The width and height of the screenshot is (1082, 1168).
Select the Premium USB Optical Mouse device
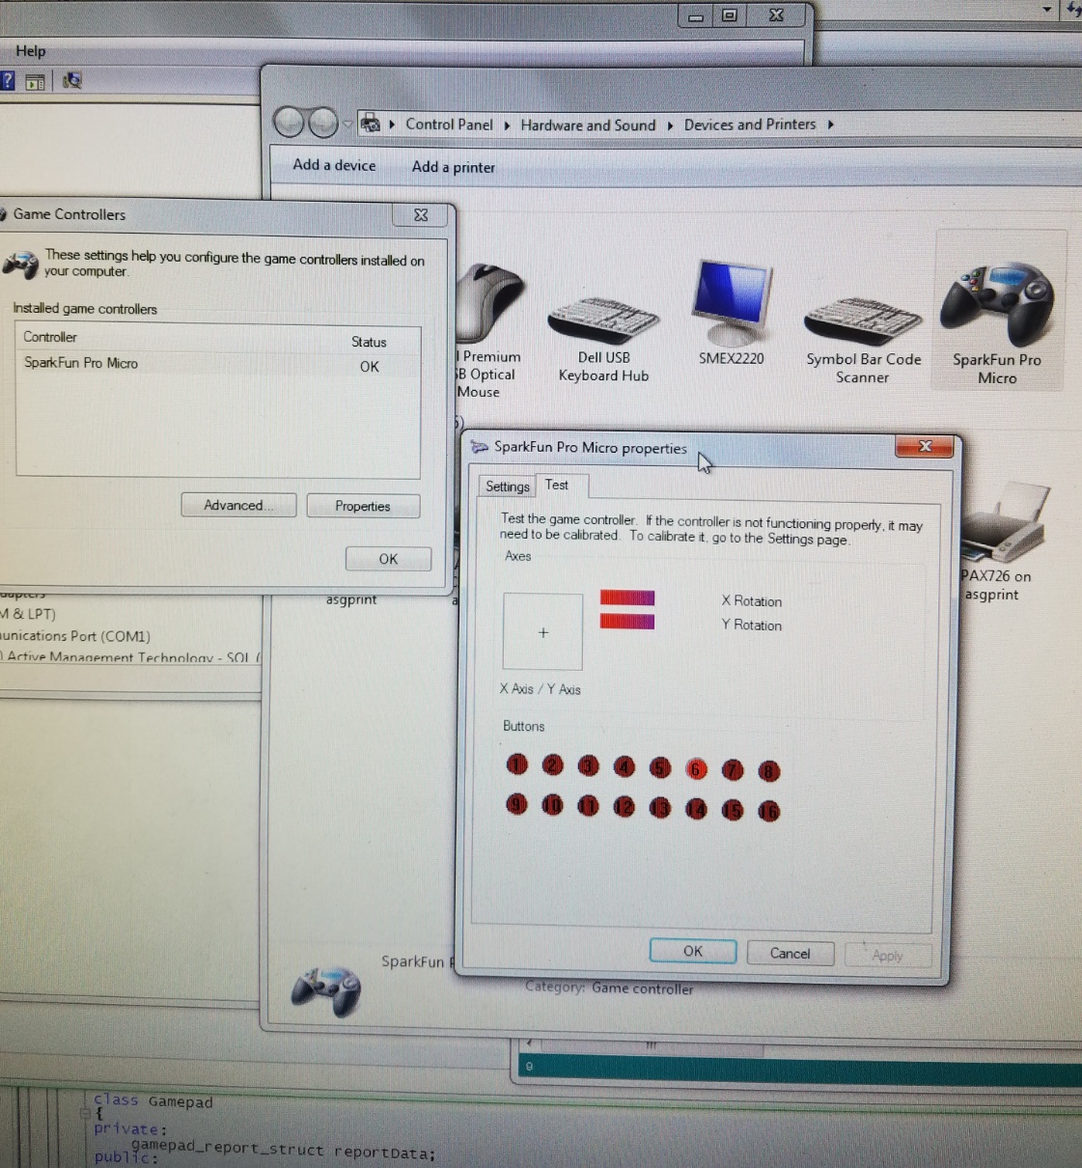click(x=491, y=331)
